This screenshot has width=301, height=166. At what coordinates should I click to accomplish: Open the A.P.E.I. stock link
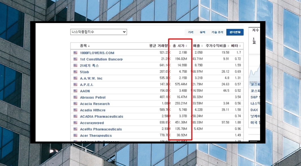[87, 85]
